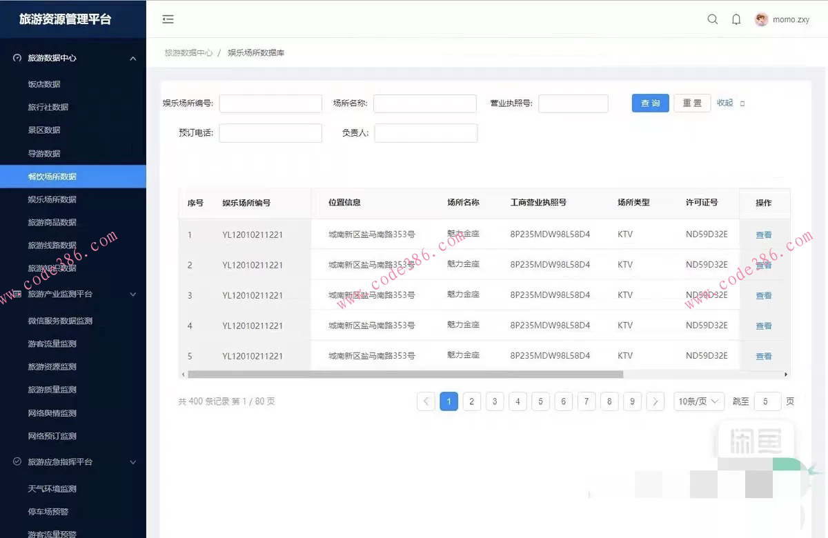828x538 pixels.
Task: Collapse the sidebar using the hamburger icon
Action: [x=168, y=19]
